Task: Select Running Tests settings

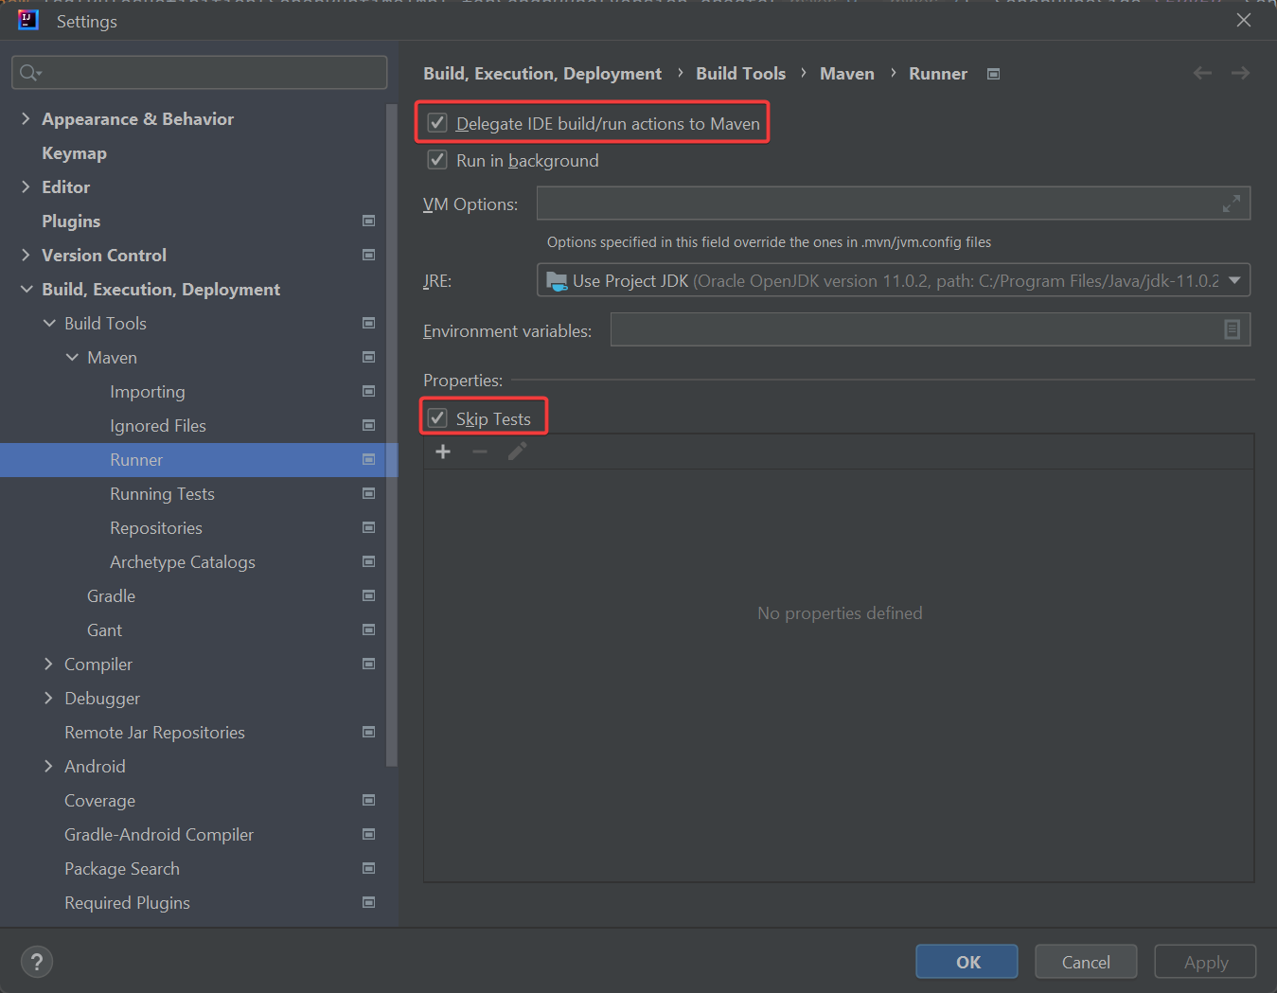Action: point(162,493)
